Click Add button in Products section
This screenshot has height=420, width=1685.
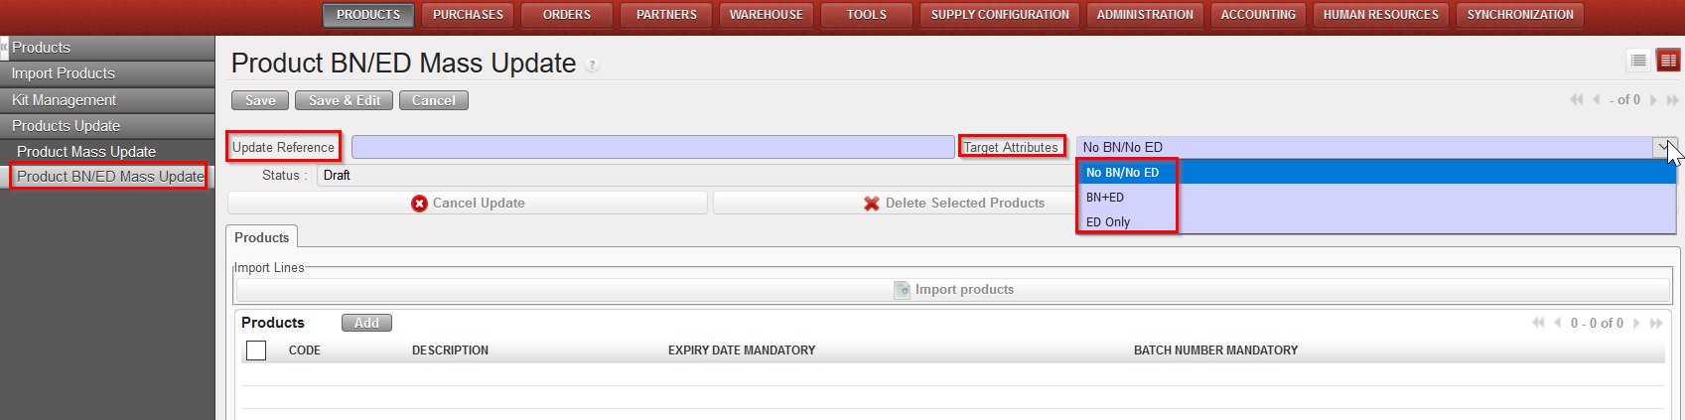366,323
